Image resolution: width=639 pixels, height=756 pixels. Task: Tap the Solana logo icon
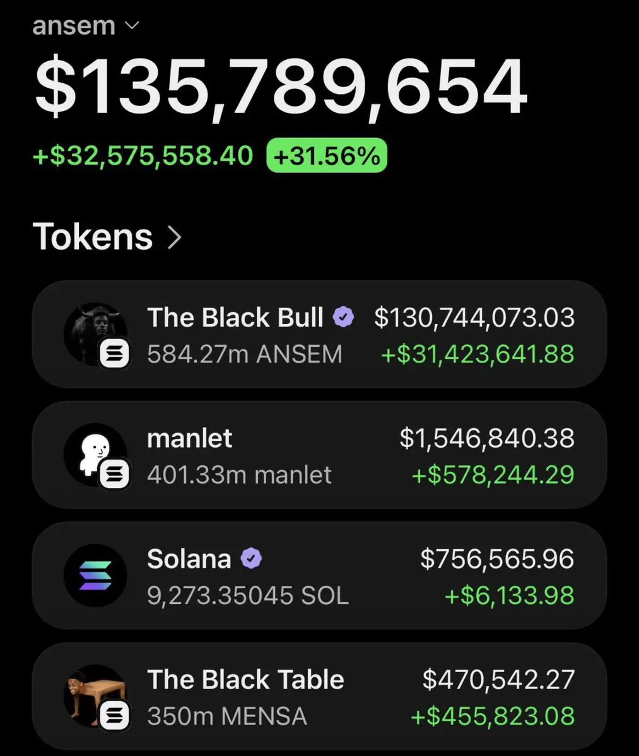[95, 575]
